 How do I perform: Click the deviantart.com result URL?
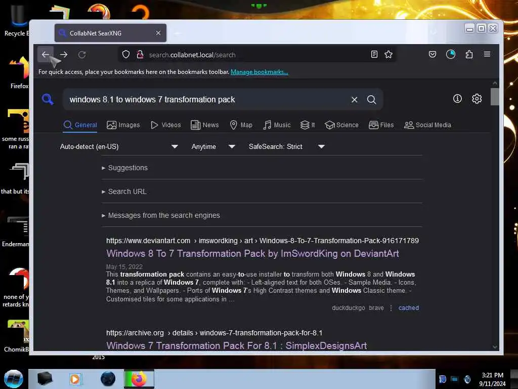[263, 241]
